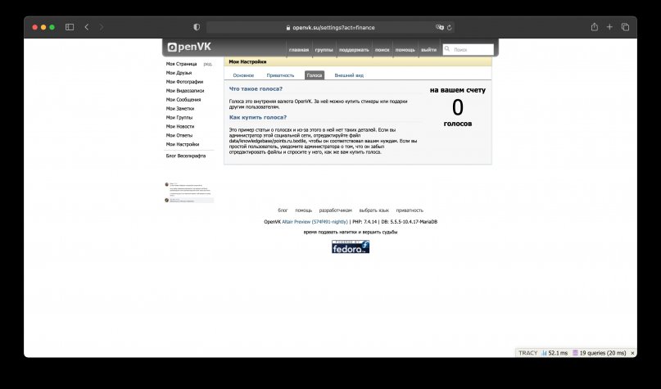Open главная in the top navigation
Screen dimensions: 661x389
click(299, 50)
